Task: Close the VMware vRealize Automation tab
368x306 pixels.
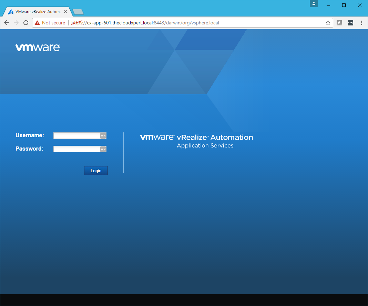Action: 65,11
